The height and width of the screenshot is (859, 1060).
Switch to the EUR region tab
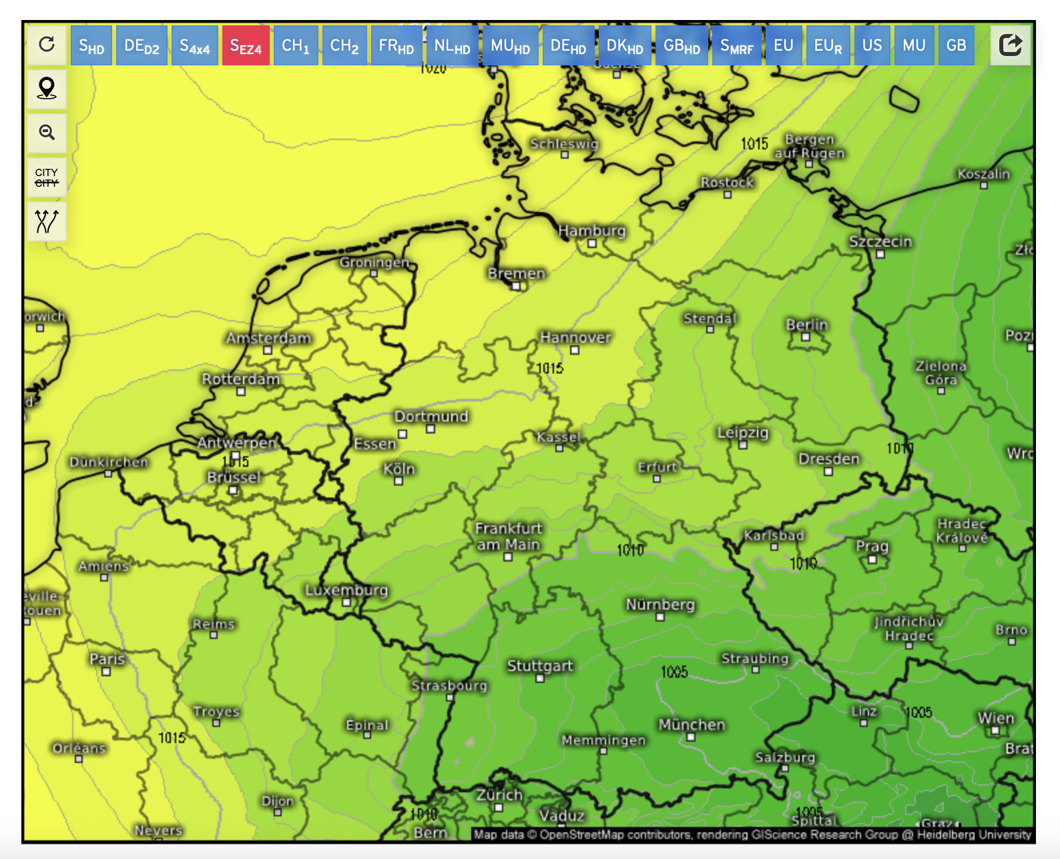[828, 46]
